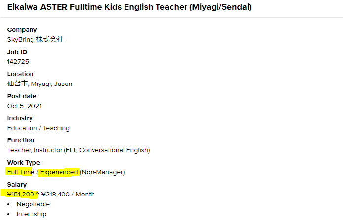The width and height of the screenshot is (343, 223).
Task: Click the Oct 5, 2021 post date
Action: pyautogui.click(x=25, y=106)
